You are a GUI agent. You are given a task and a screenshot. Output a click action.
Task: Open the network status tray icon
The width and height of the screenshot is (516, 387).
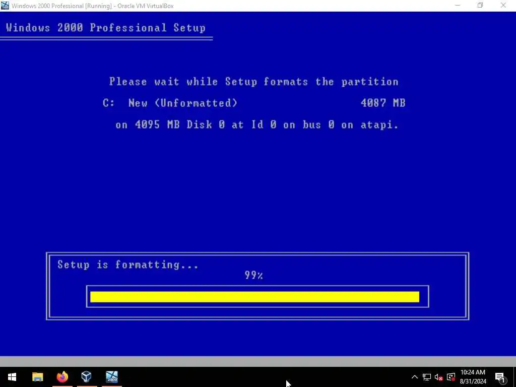point(427,377)
